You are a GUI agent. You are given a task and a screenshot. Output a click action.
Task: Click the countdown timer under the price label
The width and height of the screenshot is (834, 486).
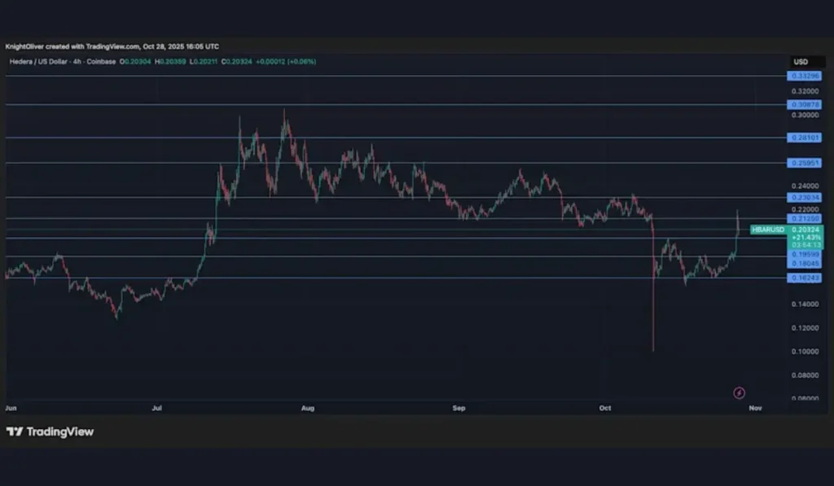pyautogui.click(x=806, y=244)
